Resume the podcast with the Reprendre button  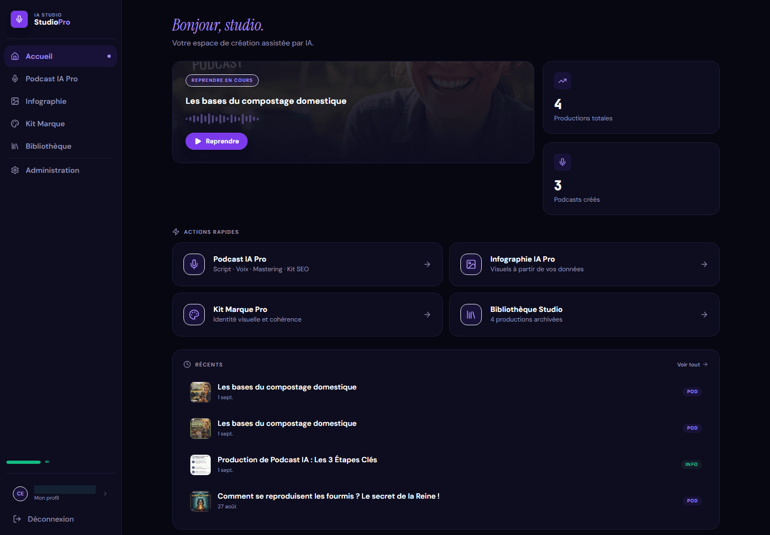217,141
